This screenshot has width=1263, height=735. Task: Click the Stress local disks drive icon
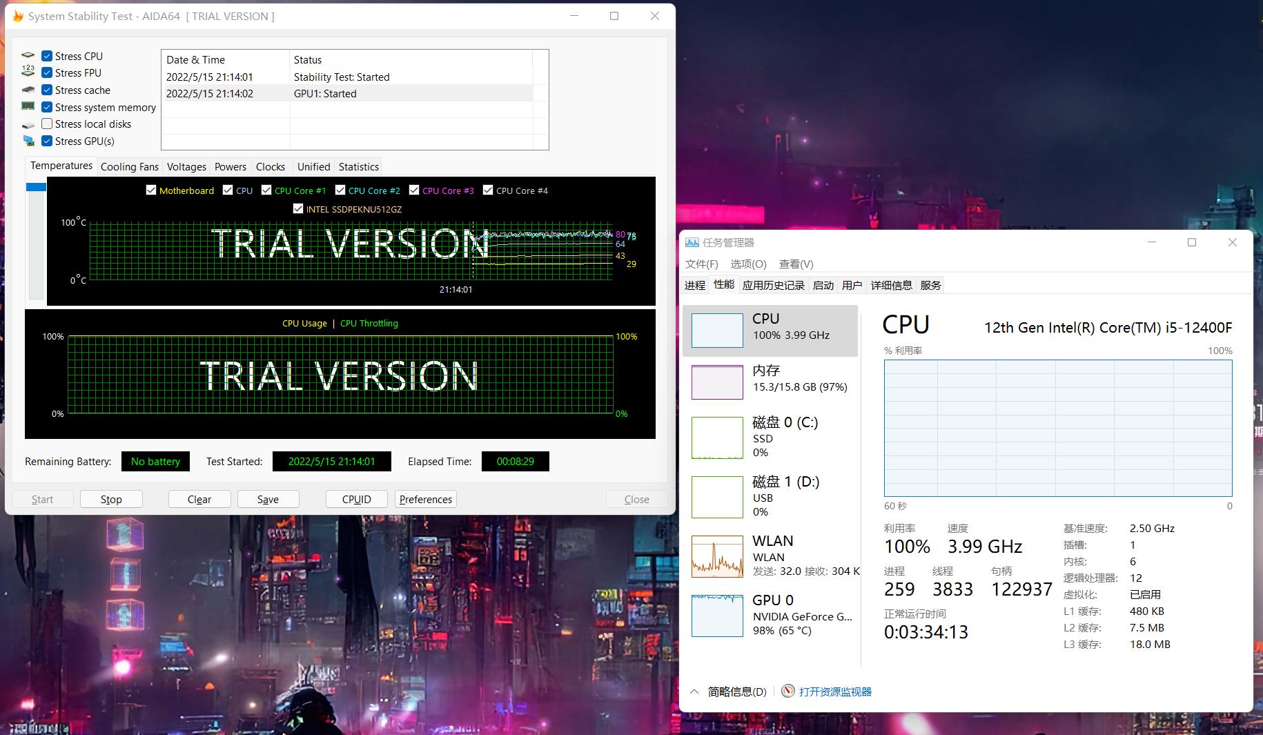click(x=28, y=124)
